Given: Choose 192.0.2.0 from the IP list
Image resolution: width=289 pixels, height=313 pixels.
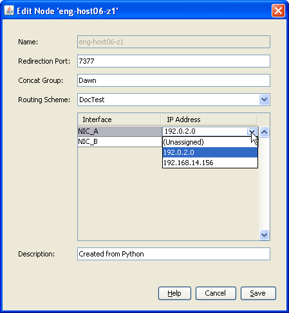Looking at the screenshot, I should 210,152.
